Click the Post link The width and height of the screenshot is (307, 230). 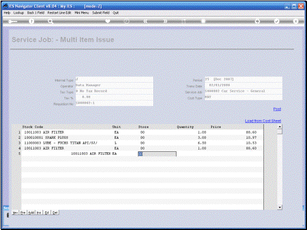(277, 109)
